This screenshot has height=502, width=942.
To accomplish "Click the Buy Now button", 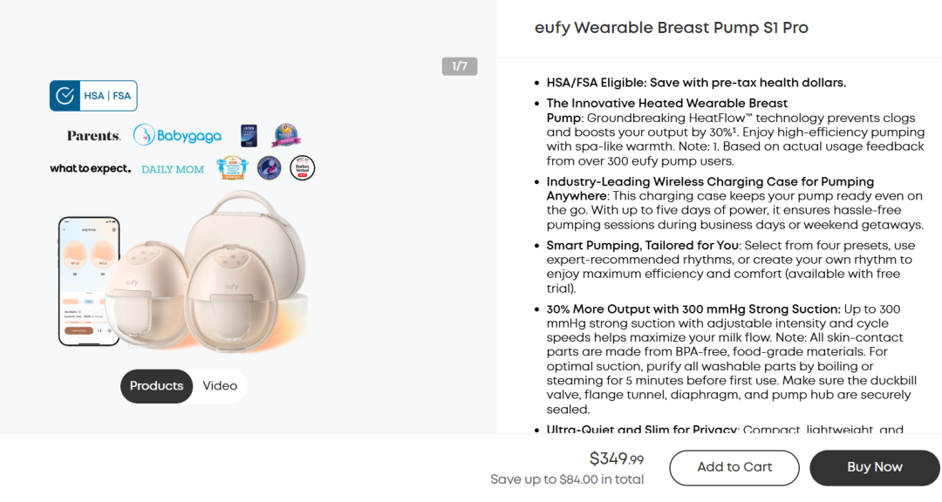I will (874, 468).
